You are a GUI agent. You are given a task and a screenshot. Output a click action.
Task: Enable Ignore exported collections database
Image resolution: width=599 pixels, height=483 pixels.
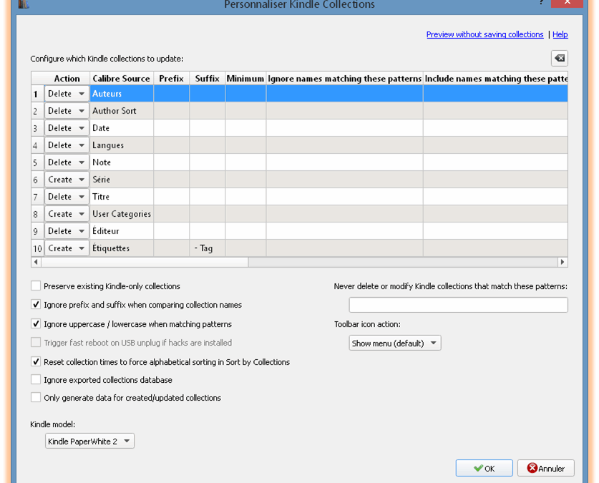(36, 379)
